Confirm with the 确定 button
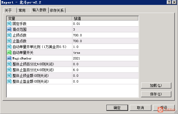Screen dimensions: 178x114 (117, 108)
